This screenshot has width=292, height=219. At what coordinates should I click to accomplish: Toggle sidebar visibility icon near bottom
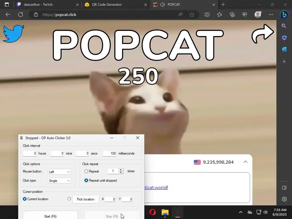(x=284, y=188)
